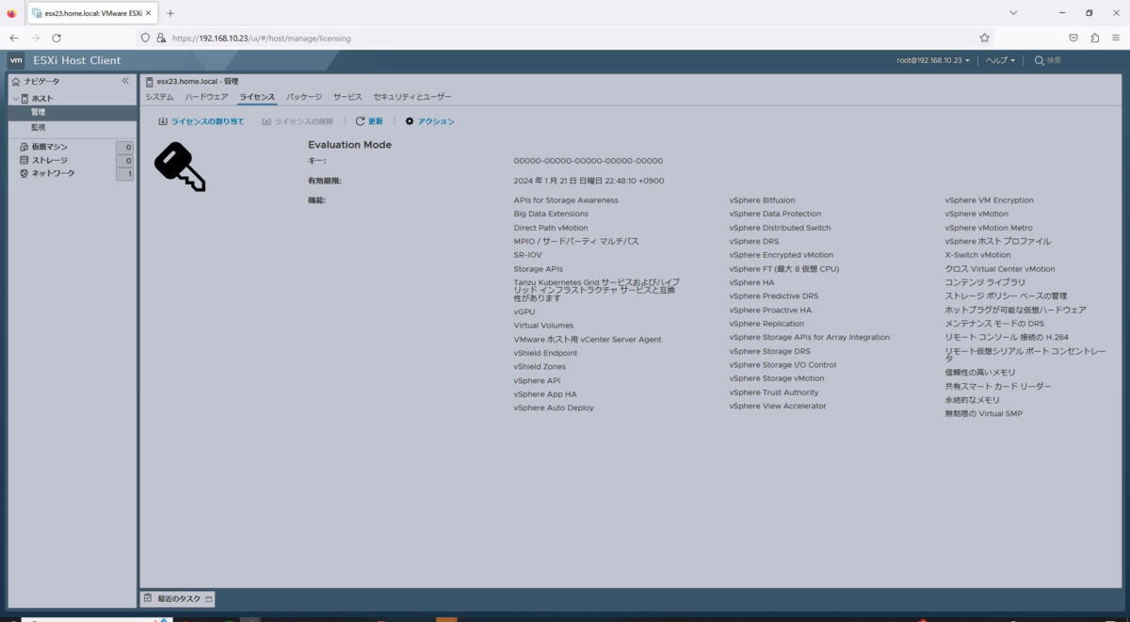Click the vSphere VM Encryption feature text
This screenshot has width=1130, height=622.
[989, 200]
